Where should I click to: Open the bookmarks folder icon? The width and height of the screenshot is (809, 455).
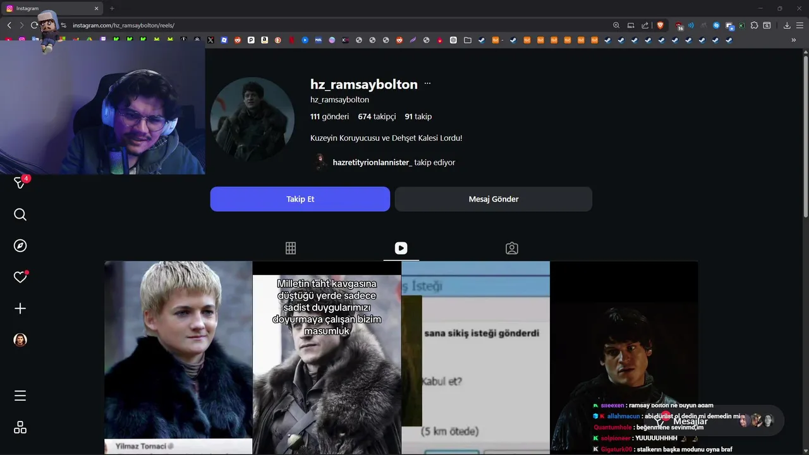468,40
